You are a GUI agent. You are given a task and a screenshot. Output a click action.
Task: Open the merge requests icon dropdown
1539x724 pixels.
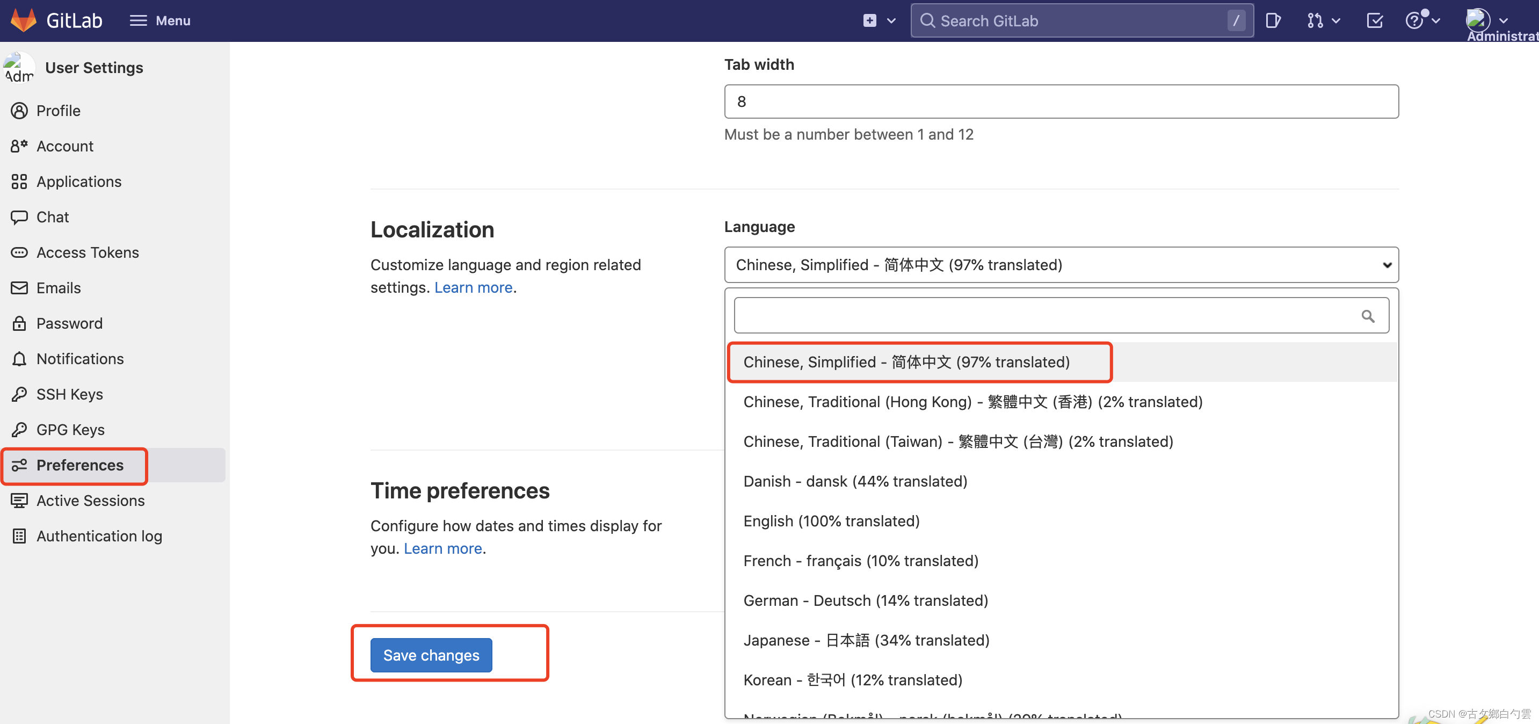pos(1323,21)
